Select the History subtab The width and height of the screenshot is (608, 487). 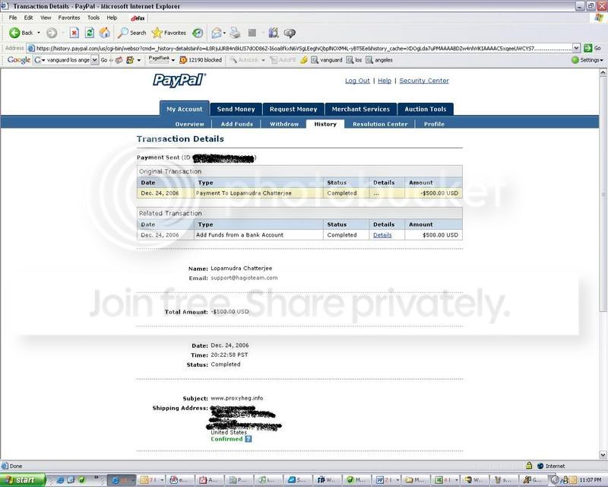coord(325,124)
